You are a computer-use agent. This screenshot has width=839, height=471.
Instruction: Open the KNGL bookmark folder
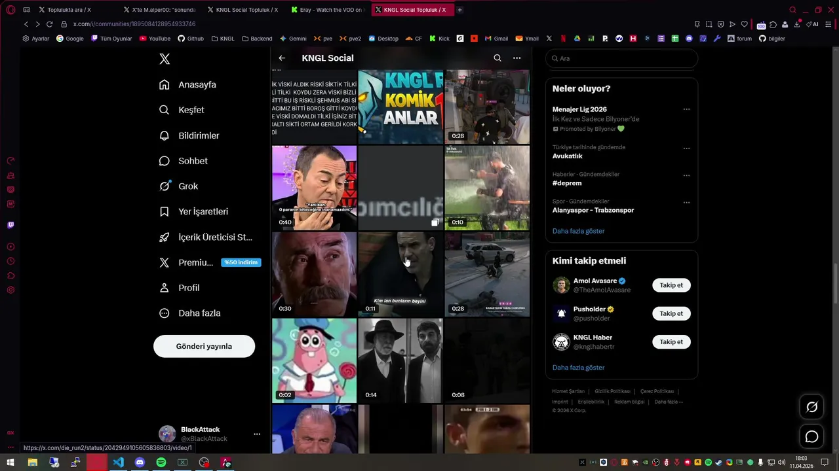(223, 39)
